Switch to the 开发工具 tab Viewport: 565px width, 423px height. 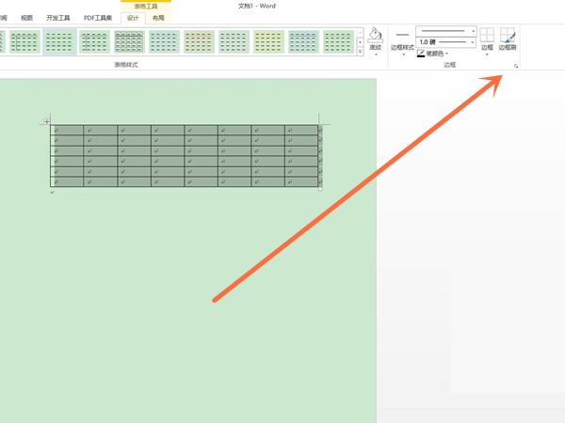click(x=58, y=18)
